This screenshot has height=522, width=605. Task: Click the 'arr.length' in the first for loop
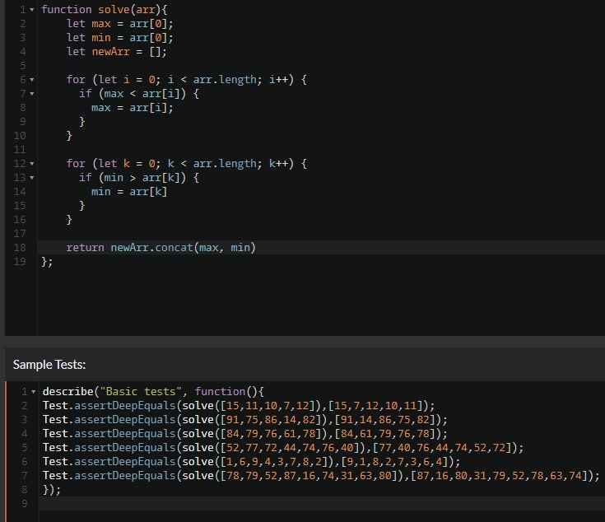(x=225, y=80)
